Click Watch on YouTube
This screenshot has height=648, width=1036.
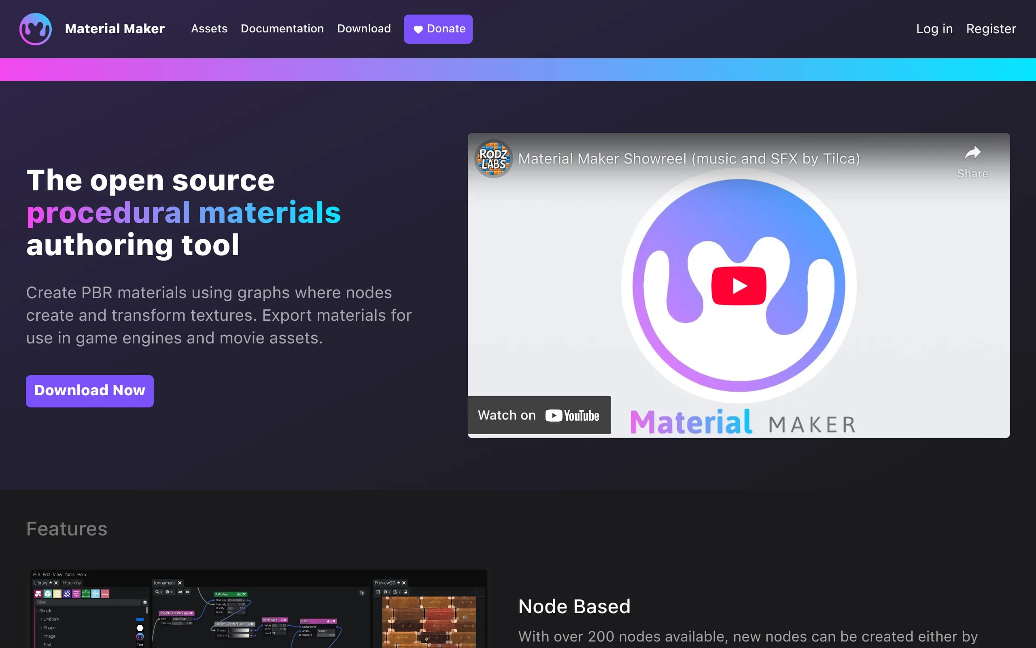coord(539,415)
